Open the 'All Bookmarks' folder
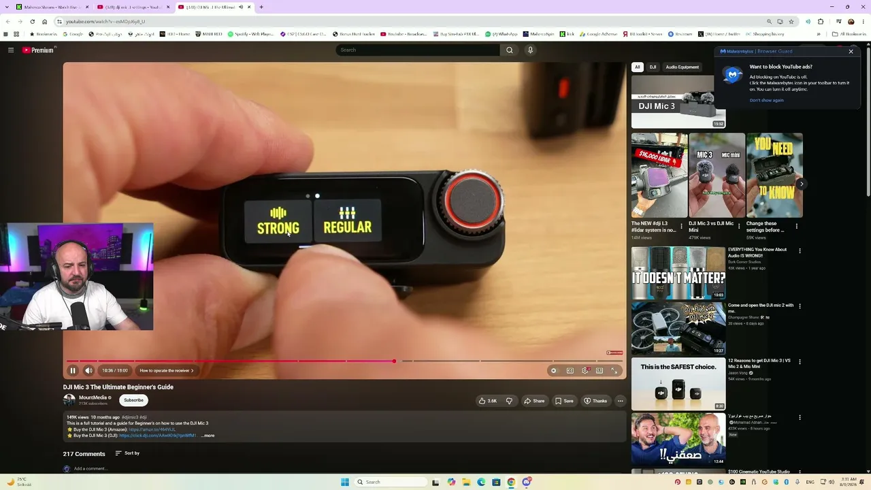Viewport: 871px width, 490px height. pos(849,34)
